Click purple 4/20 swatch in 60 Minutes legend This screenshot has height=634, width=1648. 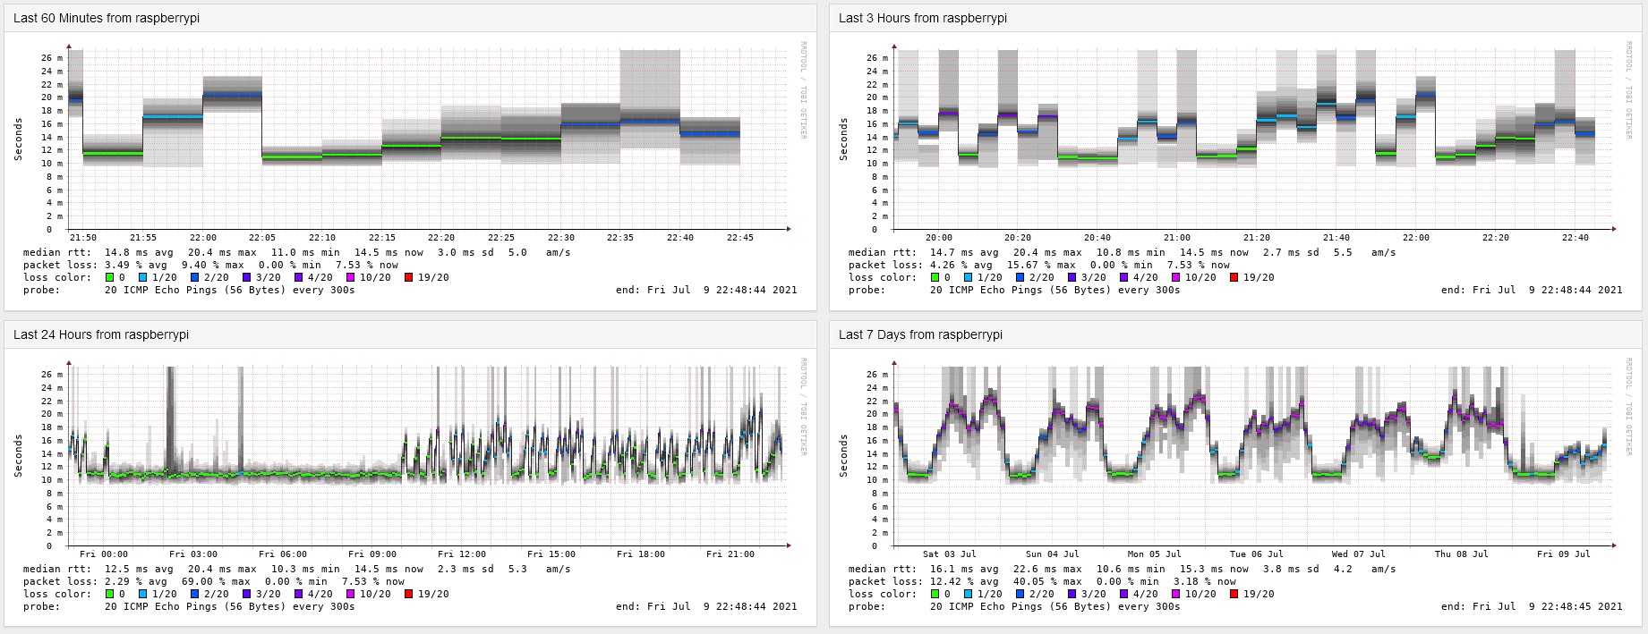click(x=298, y=278)
